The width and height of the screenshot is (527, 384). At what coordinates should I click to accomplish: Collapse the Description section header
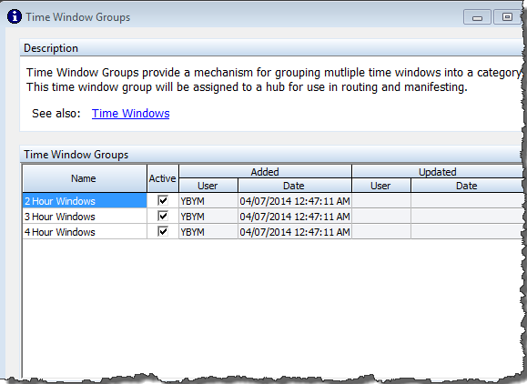271,48
